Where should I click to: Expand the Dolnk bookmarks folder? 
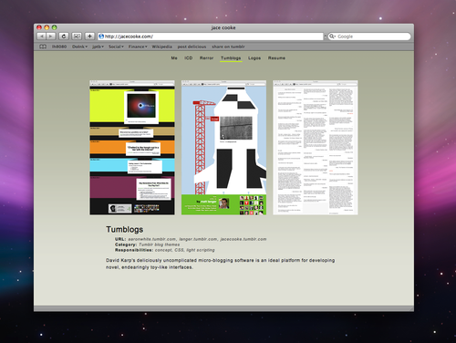79,47
